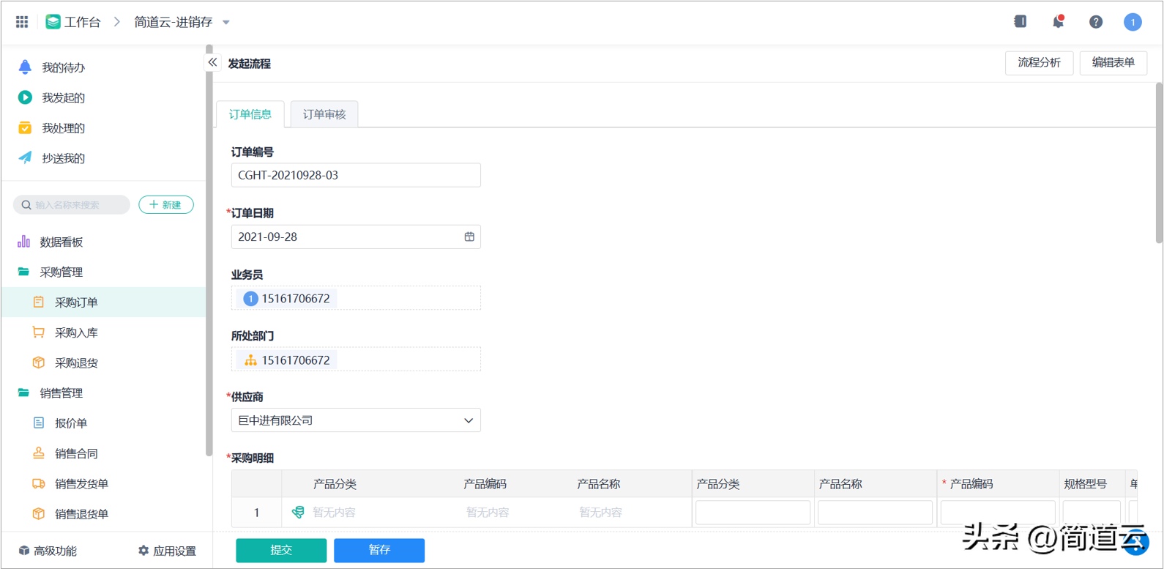
Task: Open the help question mark icon
Action: click(1095, 22)
